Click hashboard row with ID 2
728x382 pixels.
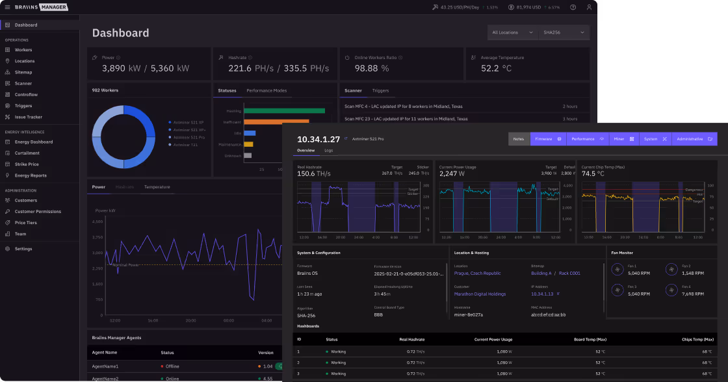[505, 363]
